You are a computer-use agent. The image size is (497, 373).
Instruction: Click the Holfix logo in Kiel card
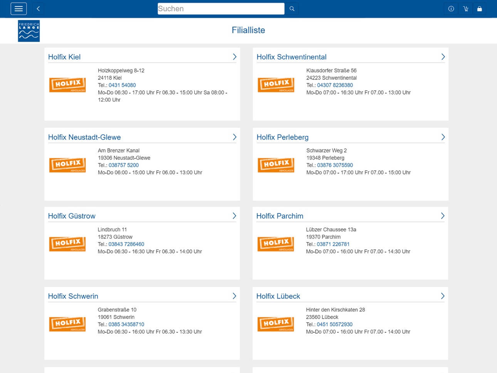point(68,85)
